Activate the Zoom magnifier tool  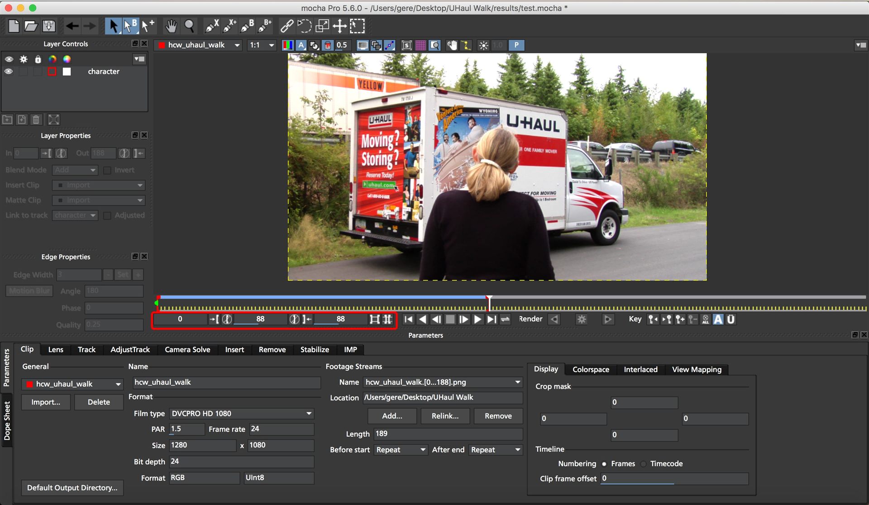189,26
